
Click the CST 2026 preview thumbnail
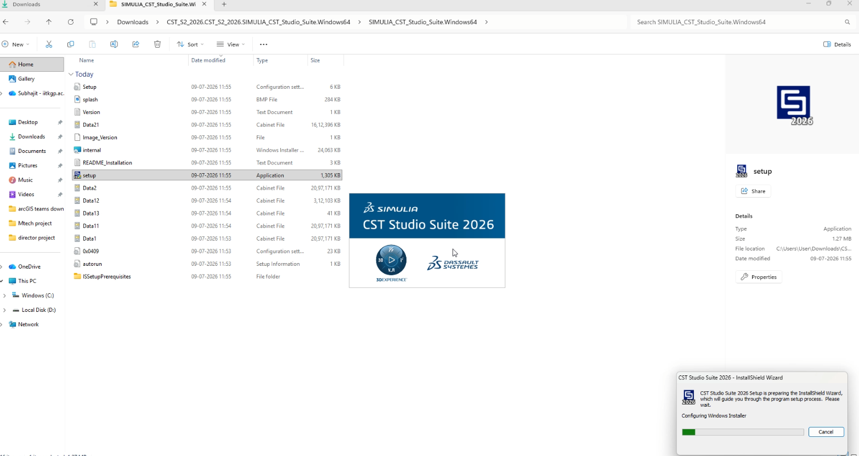[x=794, y=105]
